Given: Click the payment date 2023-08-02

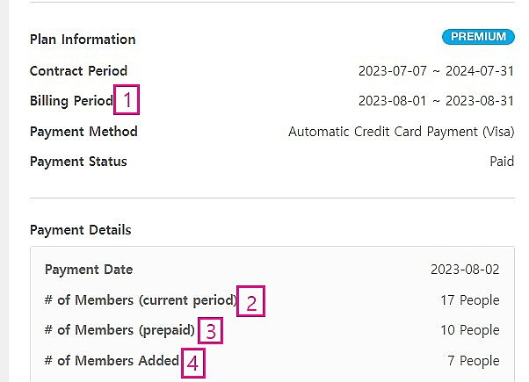Looking at the screenshot, I should click(465, 270).
